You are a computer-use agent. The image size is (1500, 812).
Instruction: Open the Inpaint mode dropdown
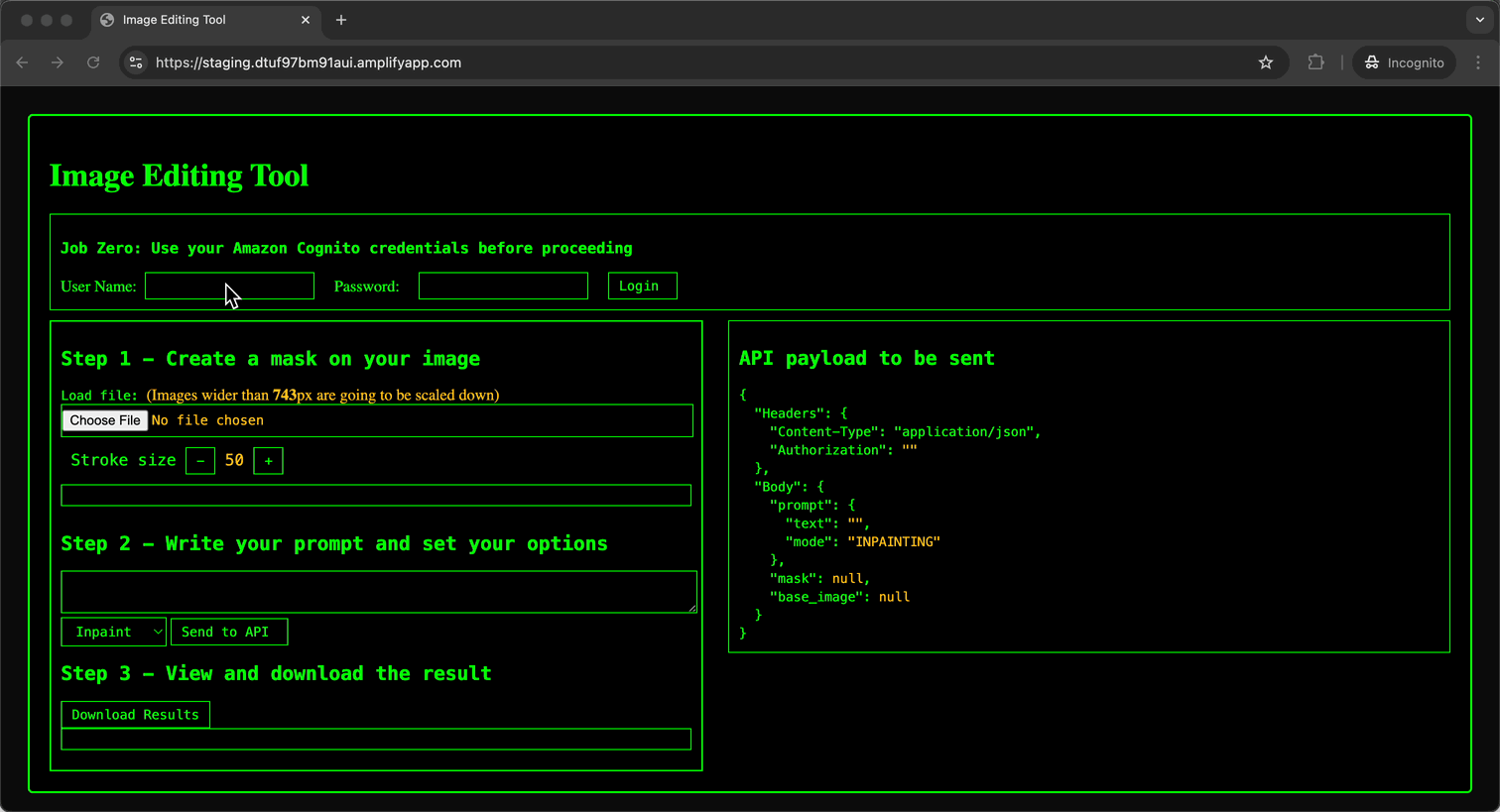pos(113,632)
